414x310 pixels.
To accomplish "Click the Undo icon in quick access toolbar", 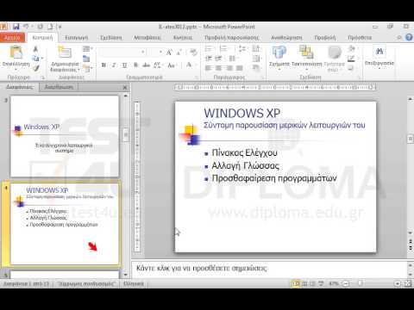I will pyautogui.click(x=26, y=27).
